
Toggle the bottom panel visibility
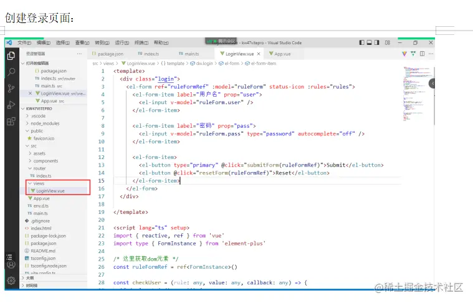(369, 42)
